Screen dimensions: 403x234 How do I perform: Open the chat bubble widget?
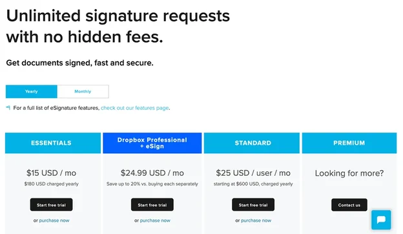(381, 220)
